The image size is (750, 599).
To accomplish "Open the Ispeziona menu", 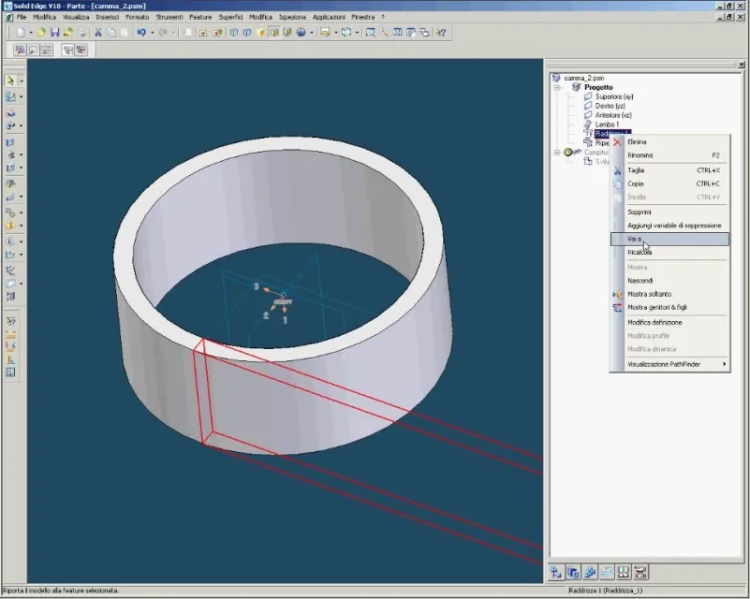I will point(292,17).
